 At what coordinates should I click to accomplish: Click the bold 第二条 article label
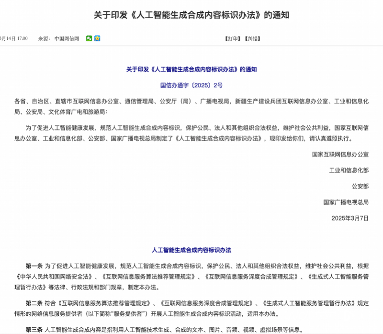34,303
